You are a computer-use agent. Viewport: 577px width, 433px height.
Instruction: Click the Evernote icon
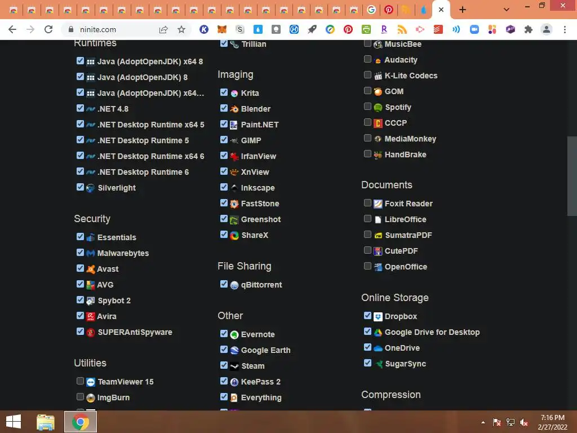coord(234,335)
